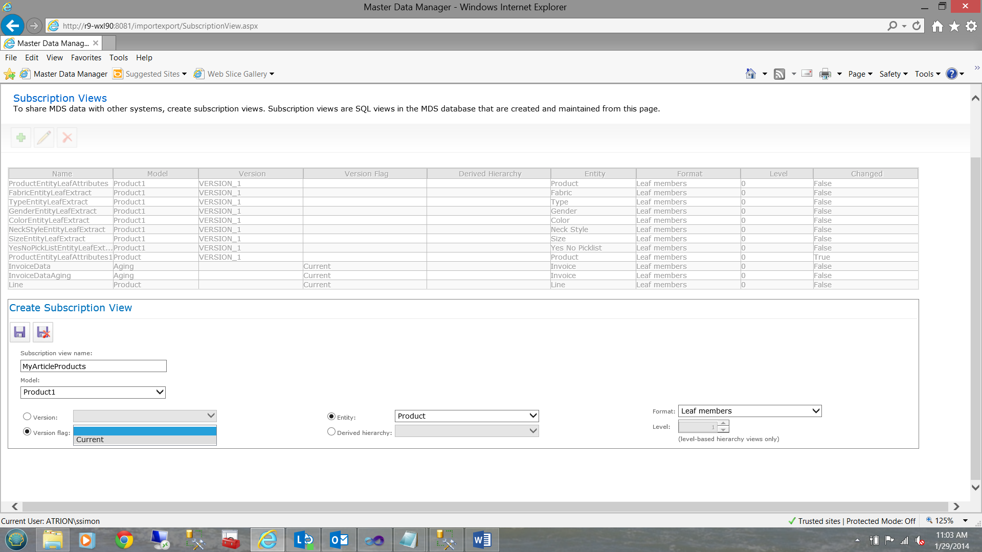Click the green plus add subscription icon

click(21, 137)
